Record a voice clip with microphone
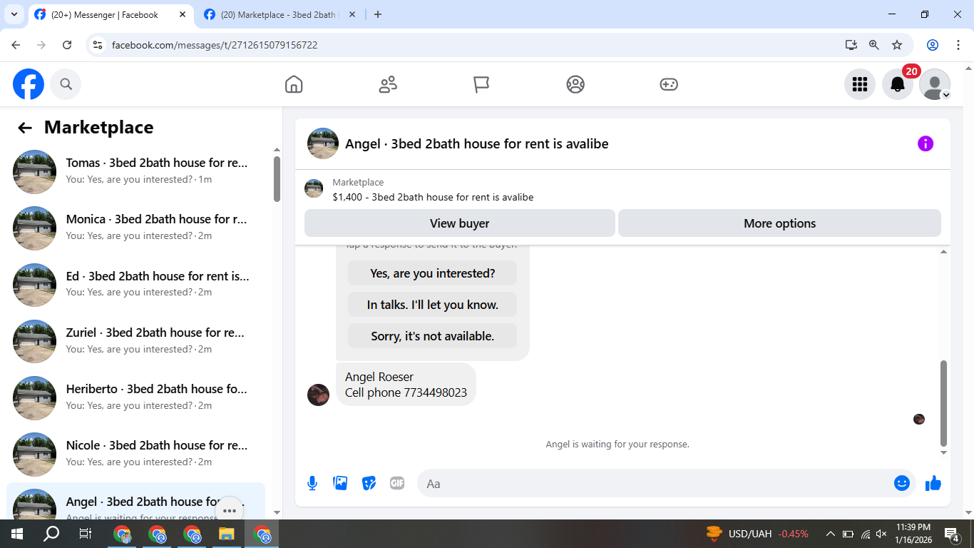 tap(312, 483)
